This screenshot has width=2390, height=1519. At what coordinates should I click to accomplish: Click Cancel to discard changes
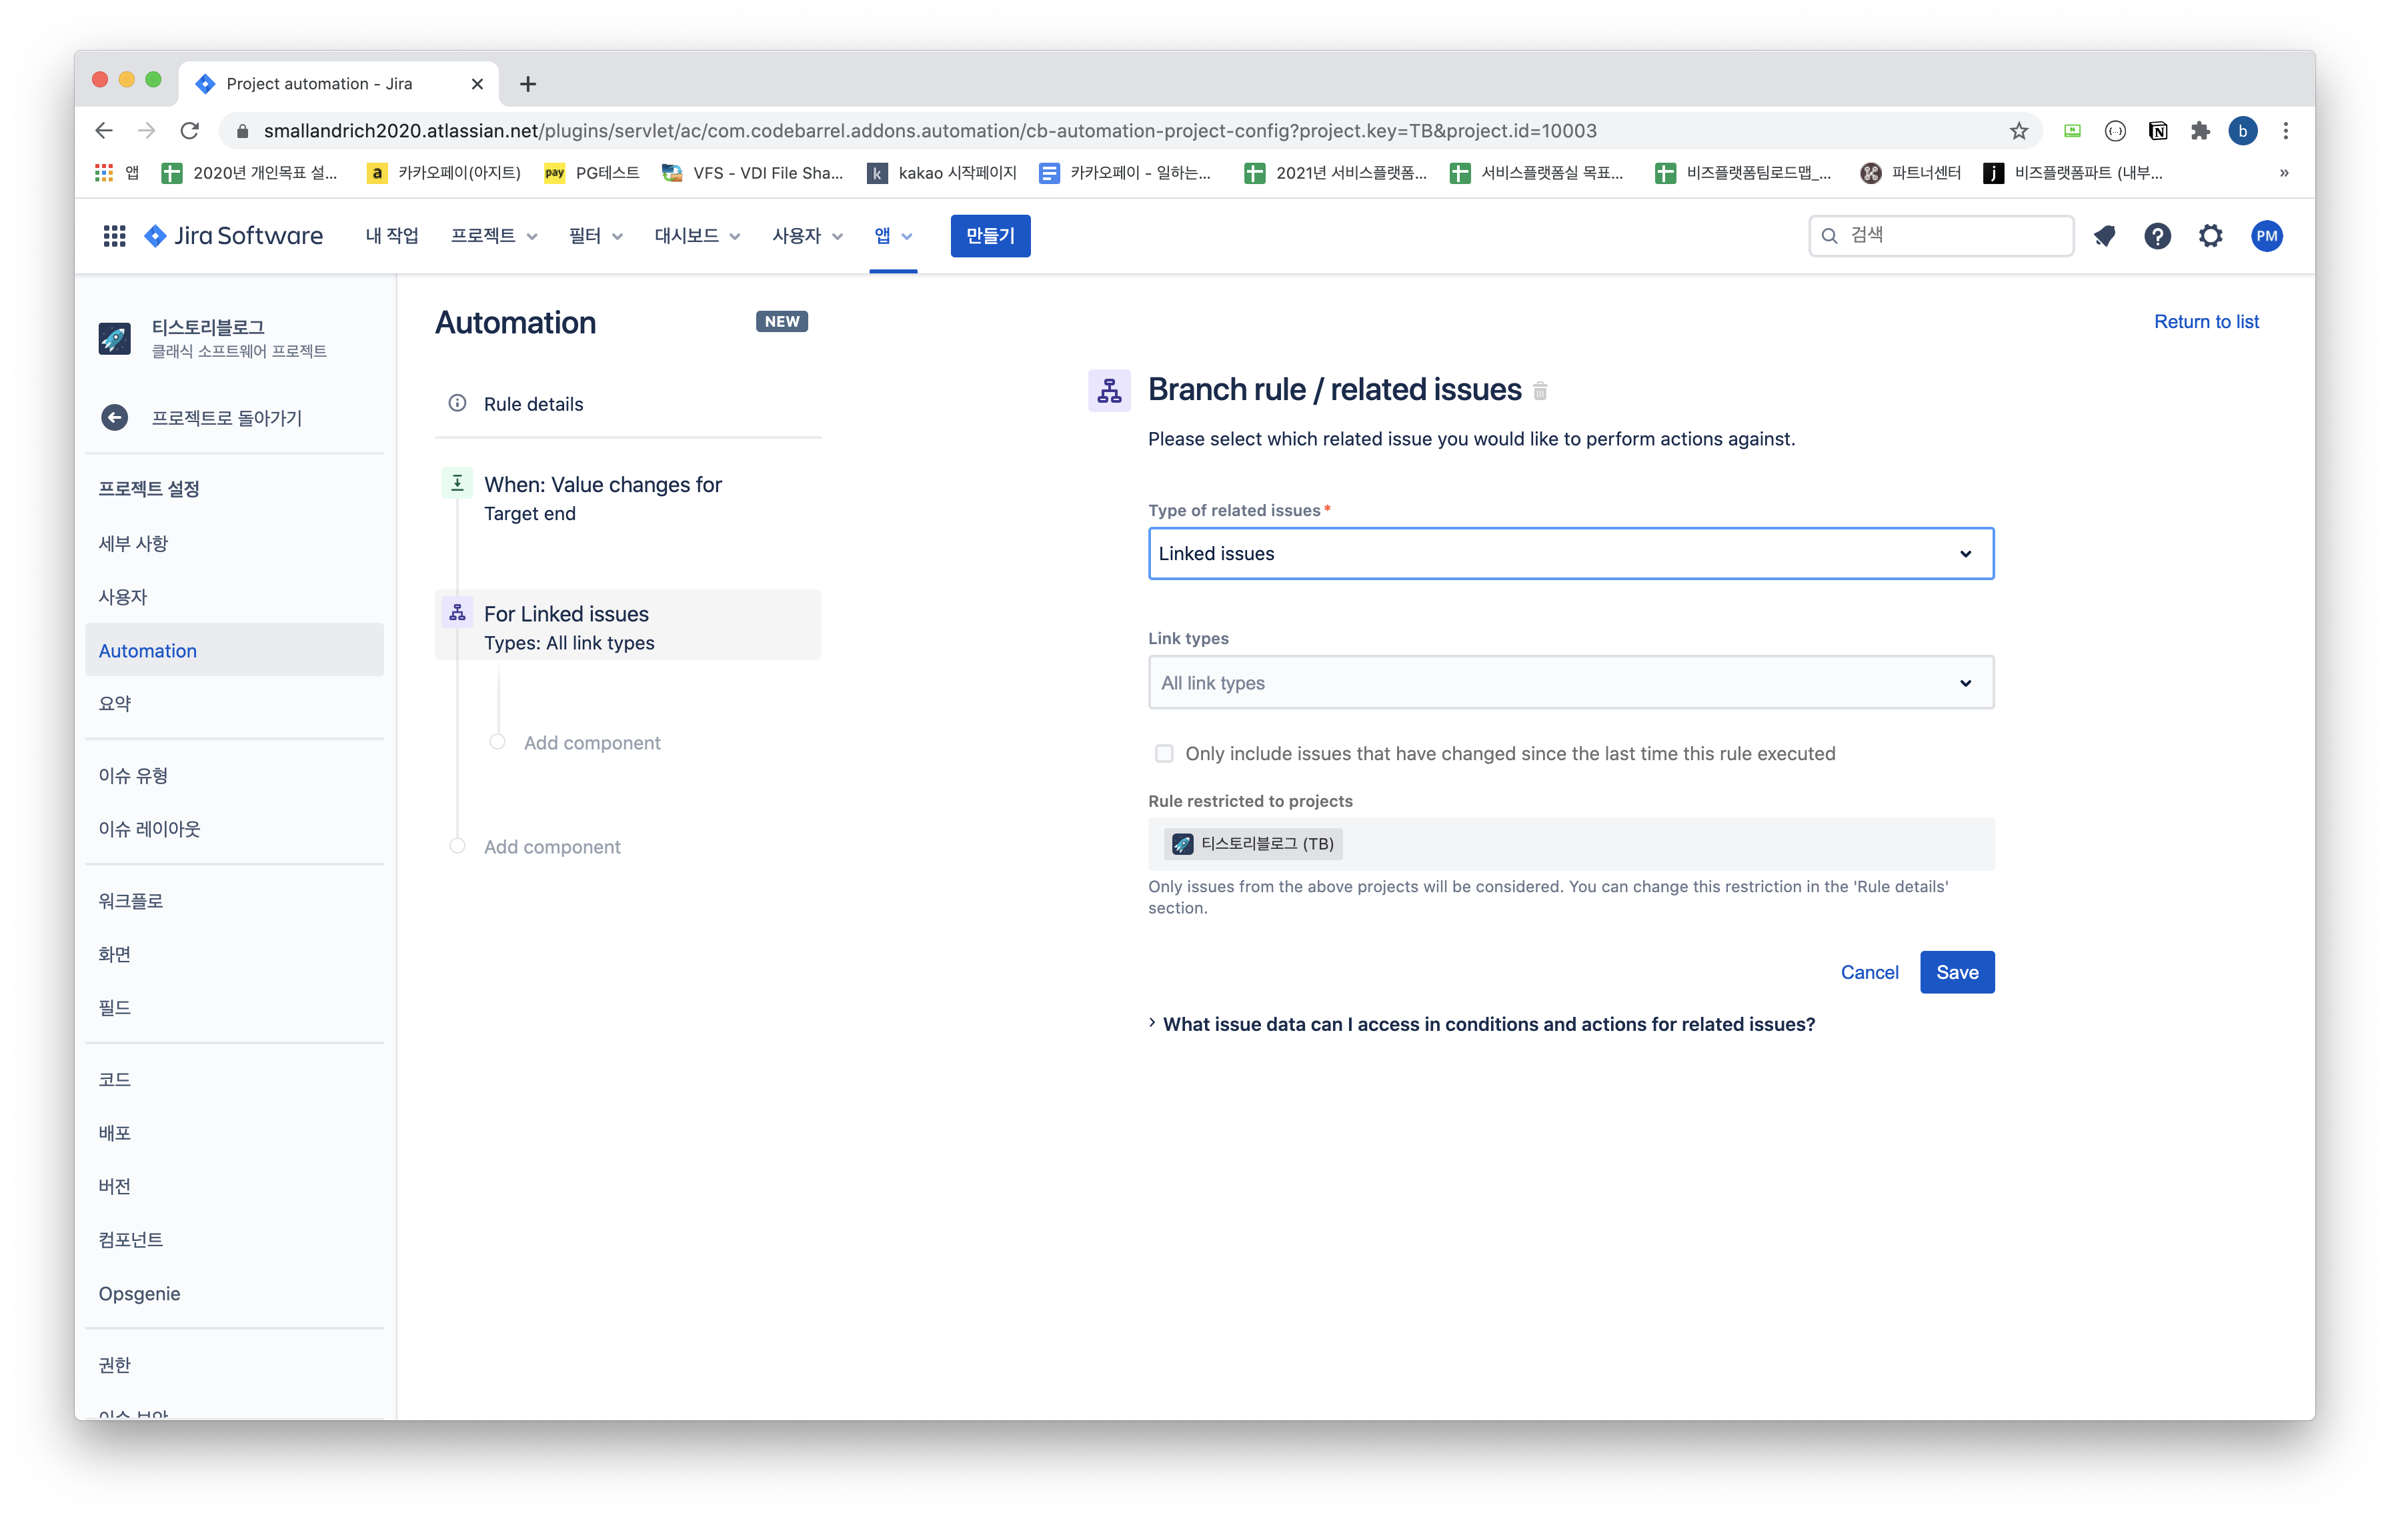[1869, 972]
